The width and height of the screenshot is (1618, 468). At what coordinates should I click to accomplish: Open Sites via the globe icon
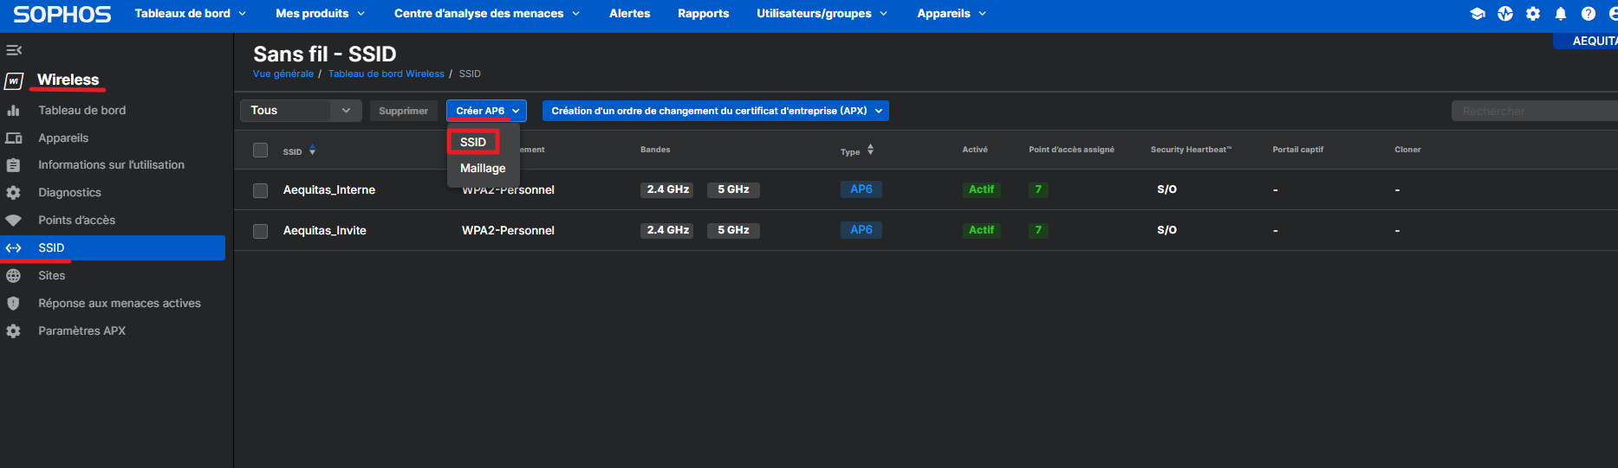point(13,276)
